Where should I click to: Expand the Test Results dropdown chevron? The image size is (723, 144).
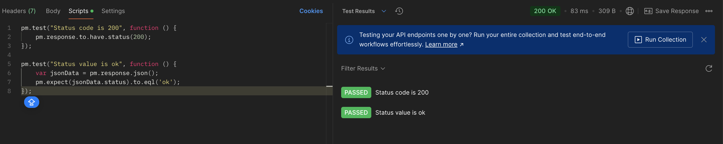click(x=384, y=11)
